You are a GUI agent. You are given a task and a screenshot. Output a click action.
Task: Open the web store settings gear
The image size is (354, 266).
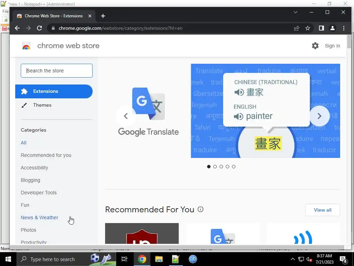click(315, 46)
